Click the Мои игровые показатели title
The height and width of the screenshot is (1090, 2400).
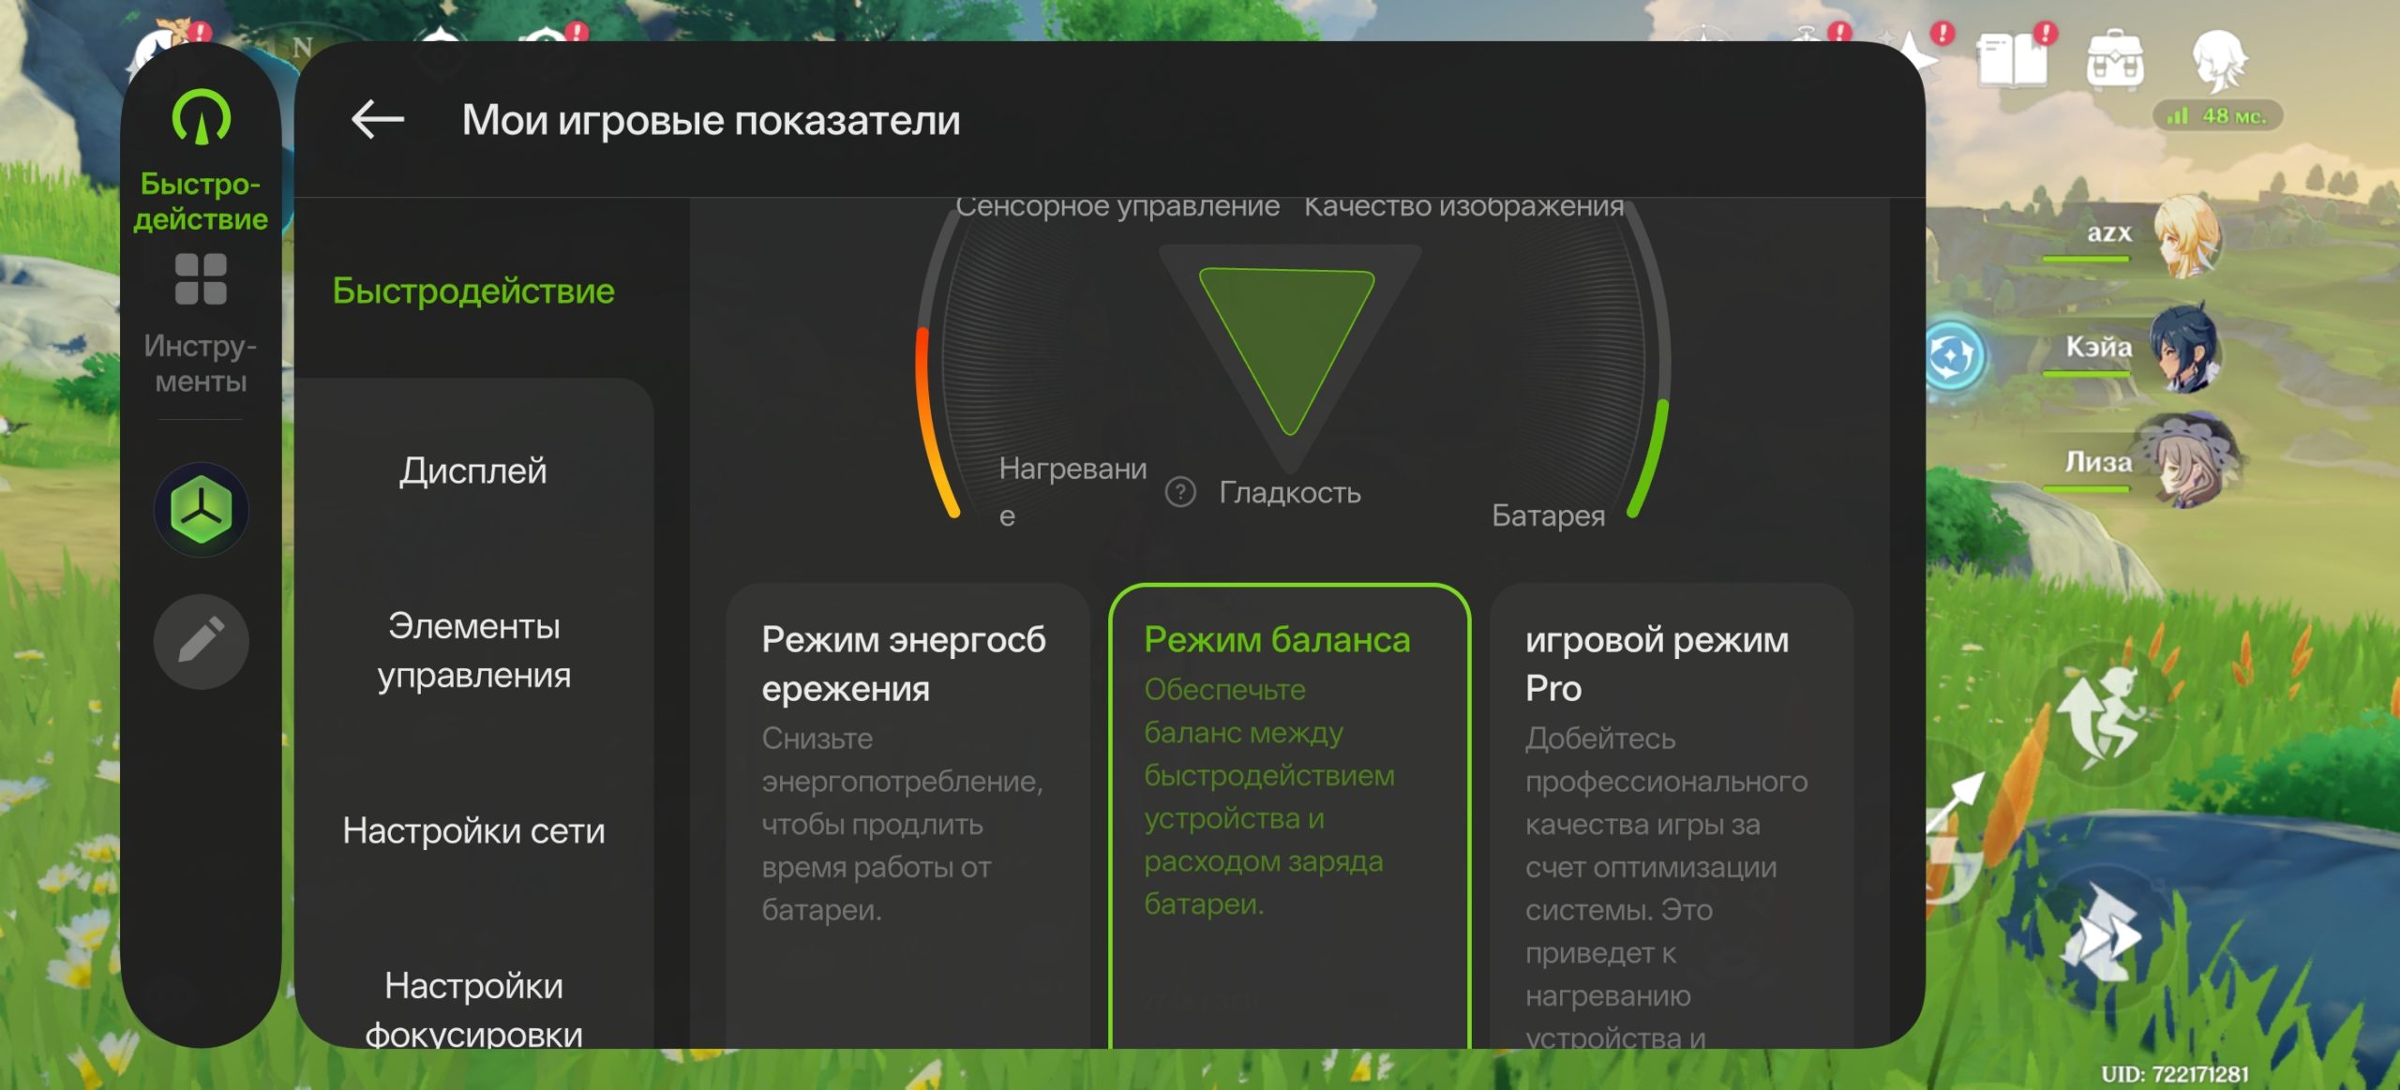pyautogui.click(x=712, y=120)
